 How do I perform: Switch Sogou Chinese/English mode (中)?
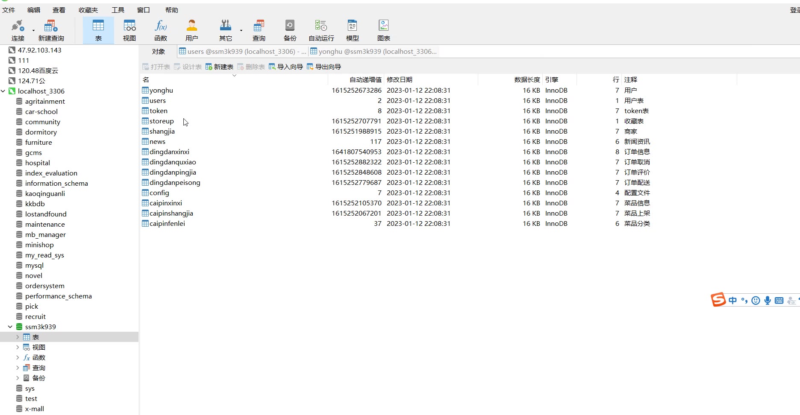pyautogui.click(x=732, y=301)
